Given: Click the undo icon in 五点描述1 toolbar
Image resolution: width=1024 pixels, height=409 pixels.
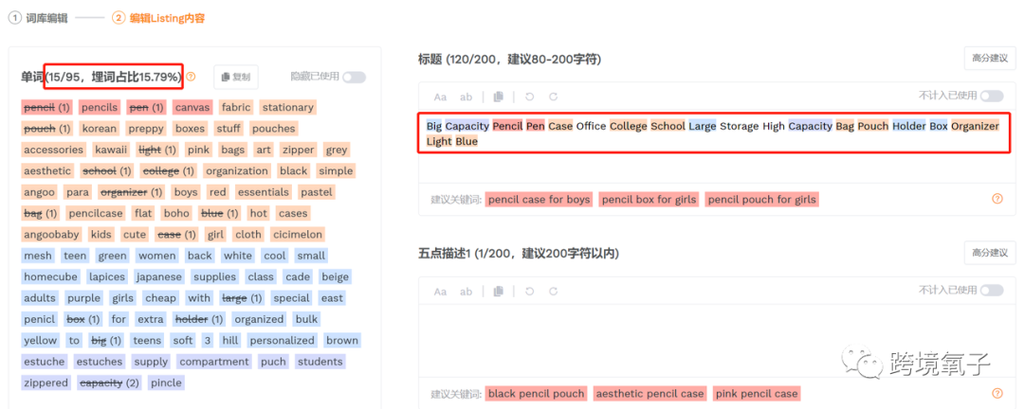Looking at the screenshot, I should [x=530, y=292].
